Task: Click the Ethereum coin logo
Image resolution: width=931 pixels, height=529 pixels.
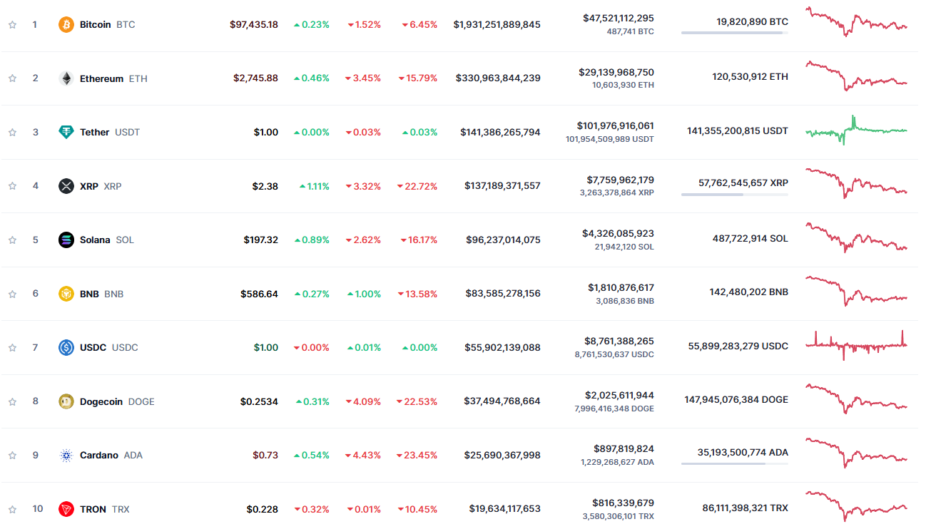Action: tap(66, 78)
